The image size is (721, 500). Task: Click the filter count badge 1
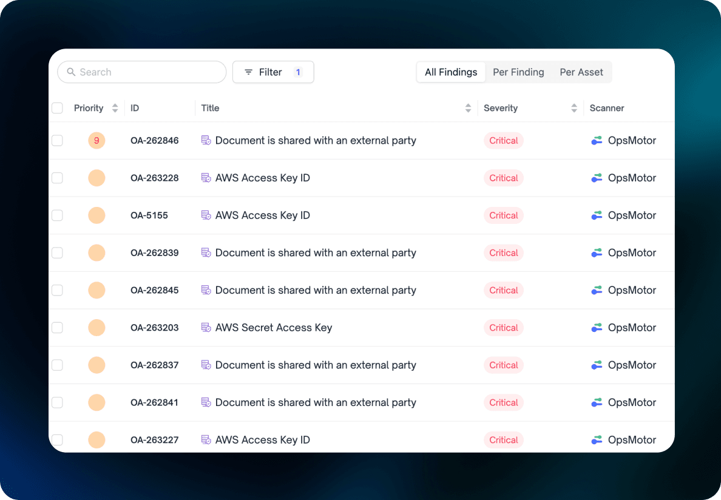pos(298,72)
